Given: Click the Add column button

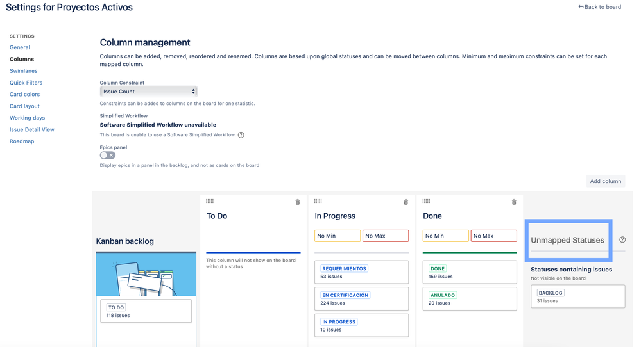Looking at the screenshot, I should click(x=606, y=181).
